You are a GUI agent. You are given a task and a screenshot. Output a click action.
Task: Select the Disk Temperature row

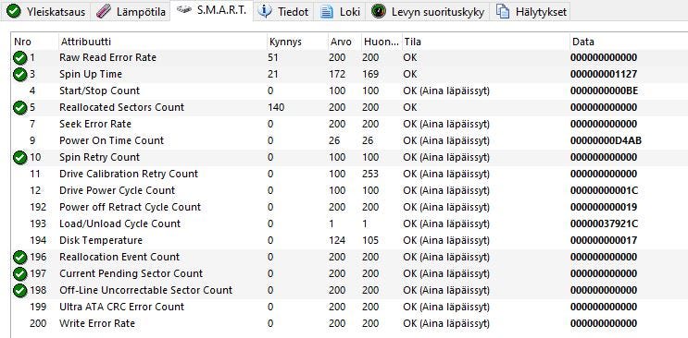350,240
